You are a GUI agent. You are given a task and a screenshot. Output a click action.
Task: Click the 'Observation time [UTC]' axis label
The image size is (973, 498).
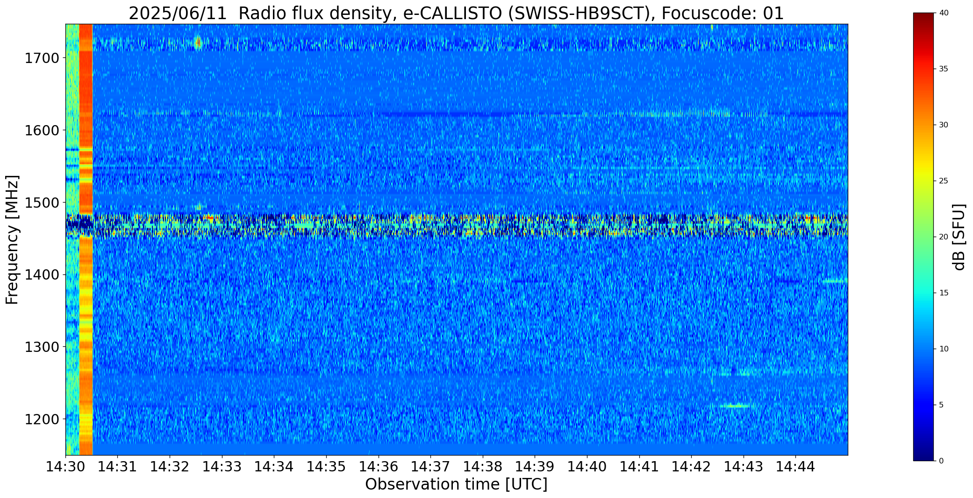tap(456, 484)
